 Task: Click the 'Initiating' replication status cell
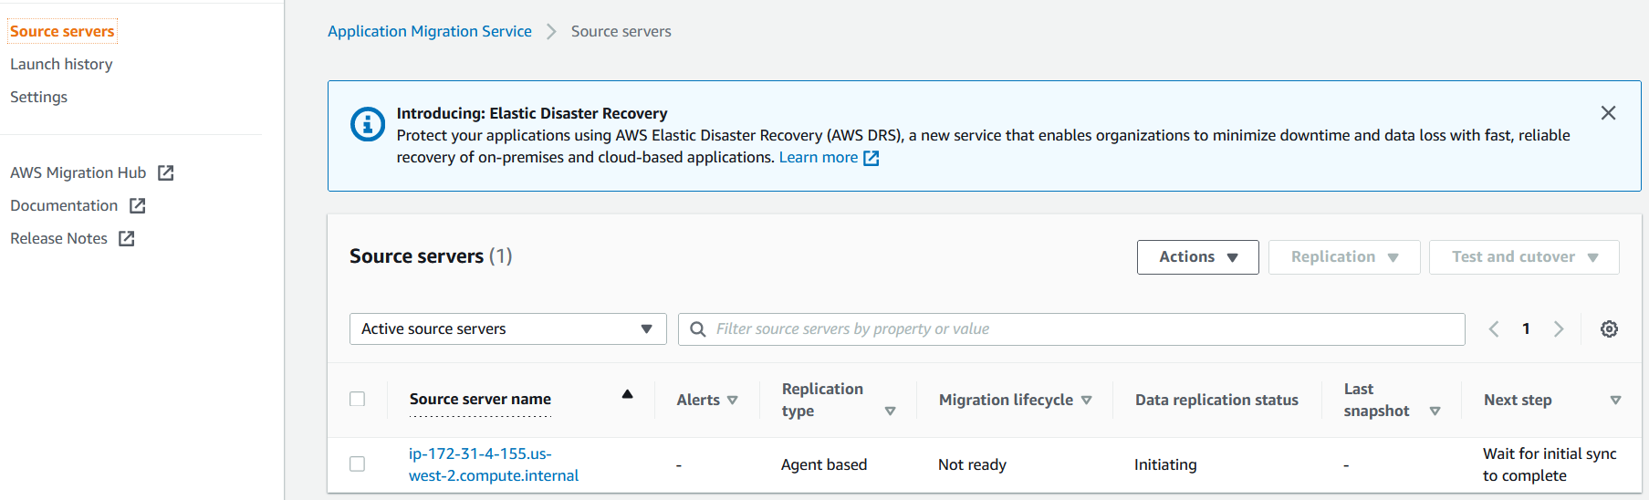pyautogui.click(x=1165, y=464)
